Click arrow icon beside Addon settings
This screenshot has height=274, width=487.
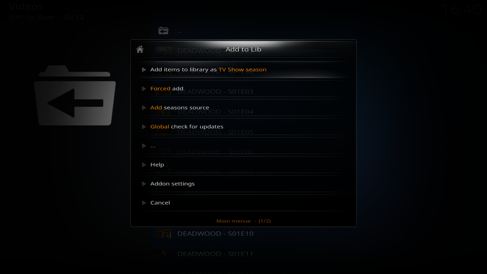click(144, 184)
